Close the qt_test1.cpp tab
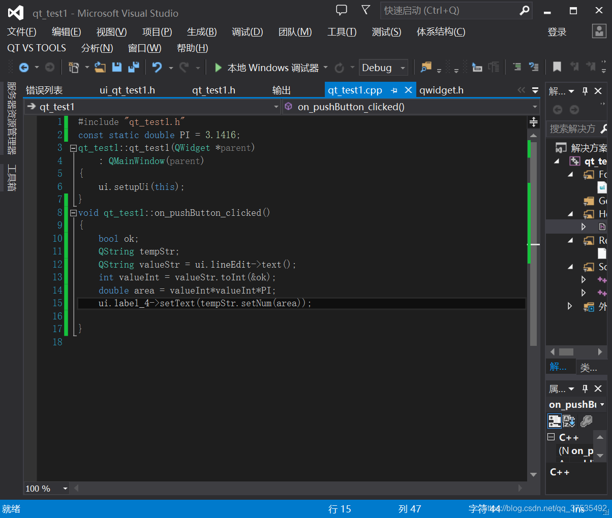612x518 pixels. [x=408, y=90]
